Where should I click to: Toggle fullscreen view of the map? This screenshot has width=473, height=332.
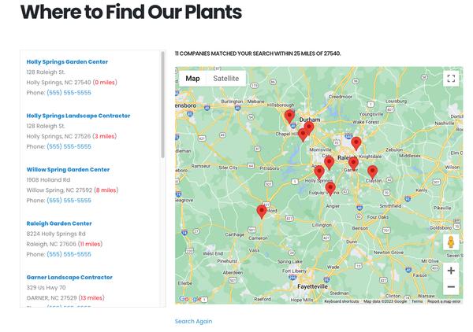[x=451, y=79]
